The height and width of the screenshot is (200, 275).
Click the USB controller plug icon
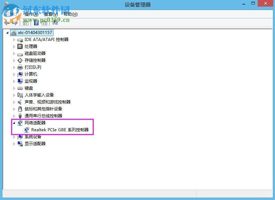[20, 116]
